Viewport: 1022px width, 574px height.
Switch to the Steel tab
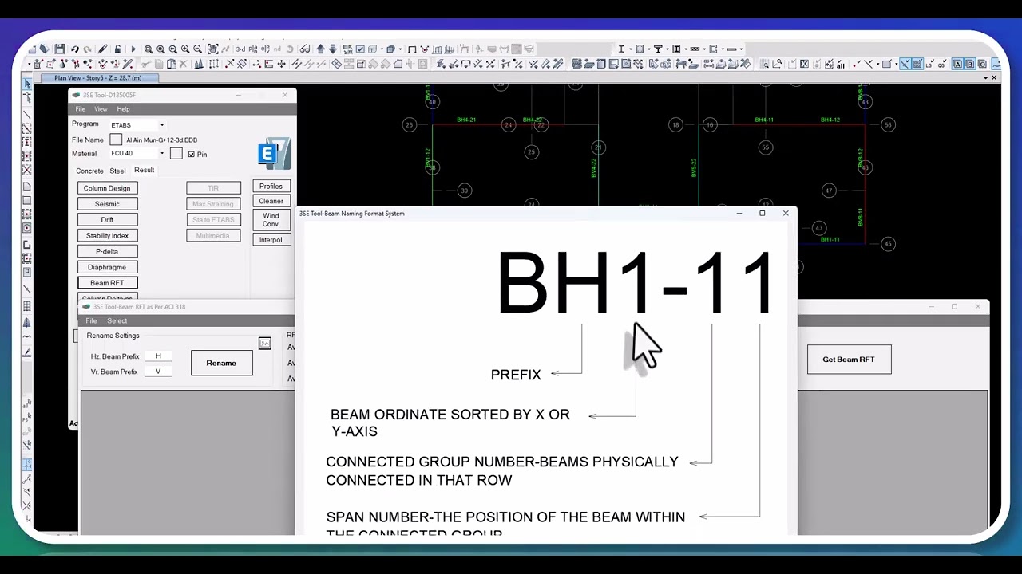(117, 171)
